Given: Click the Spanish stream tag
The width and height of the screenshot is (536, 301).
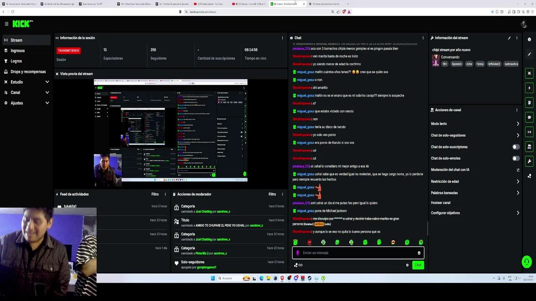Looking at the screenshot, I should click(x=456, y=64).
